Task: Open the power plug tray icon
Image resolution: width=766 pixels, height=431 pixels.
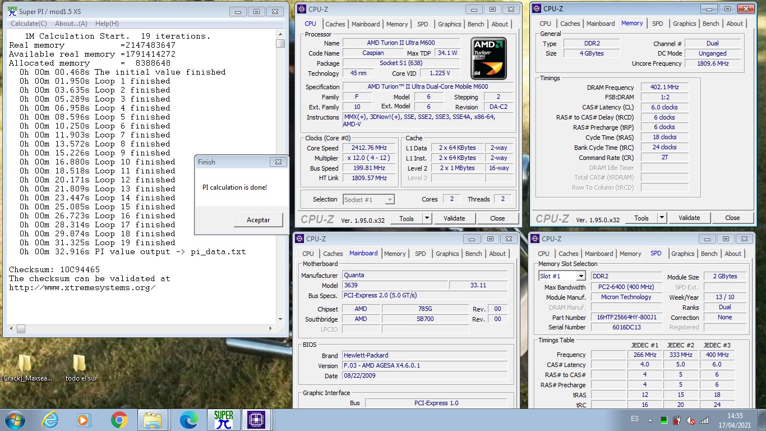Action: point(677,420)
